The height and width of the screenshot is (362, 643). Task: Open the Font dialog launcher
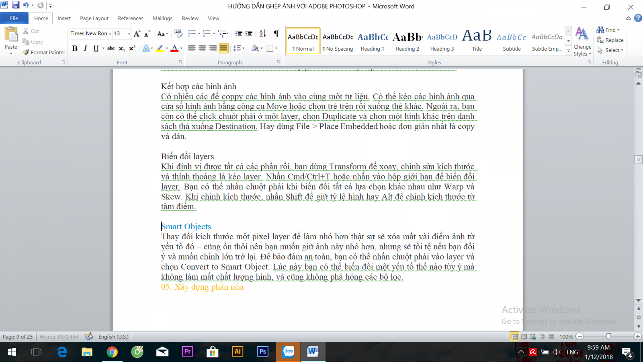click(180, 62)
